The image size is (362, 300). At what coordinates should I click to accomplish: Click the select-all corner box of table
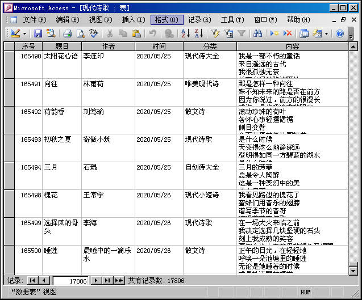click(9, 47)
